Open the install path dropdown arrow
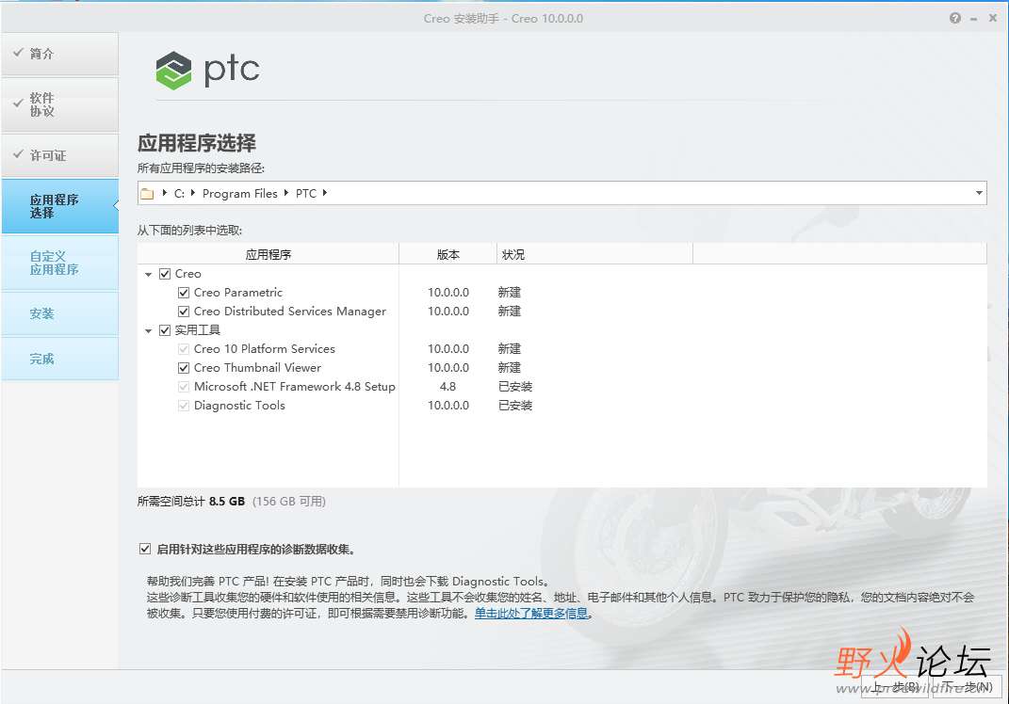The height and width of the screenshot is (704, 1009). coord(979,193)
